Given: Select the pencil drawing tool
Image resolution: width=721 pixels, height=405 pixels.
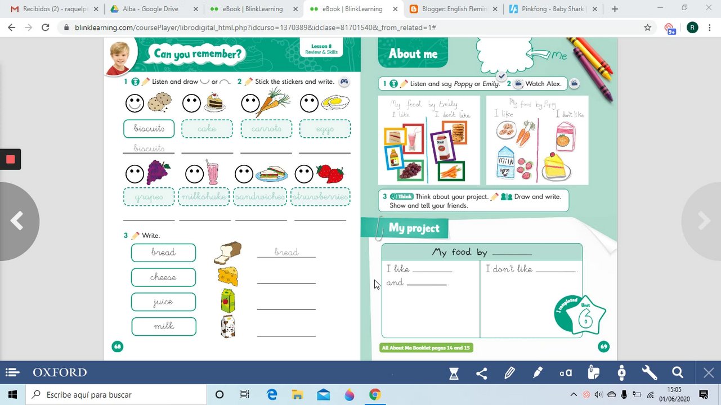Looking at the screenshot, I should coord(510,373).
